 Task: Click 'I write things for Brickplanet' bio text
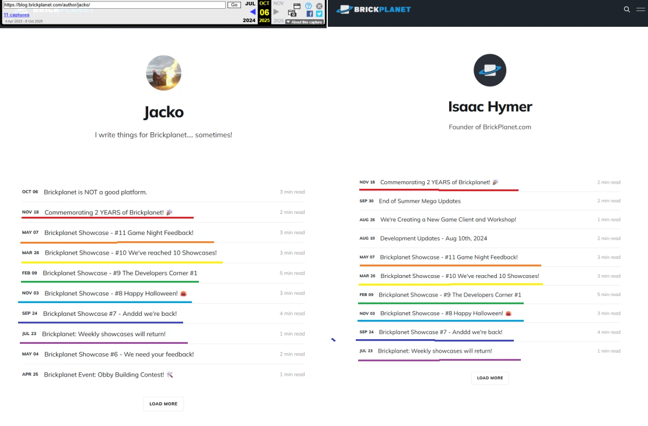(163, 135)
